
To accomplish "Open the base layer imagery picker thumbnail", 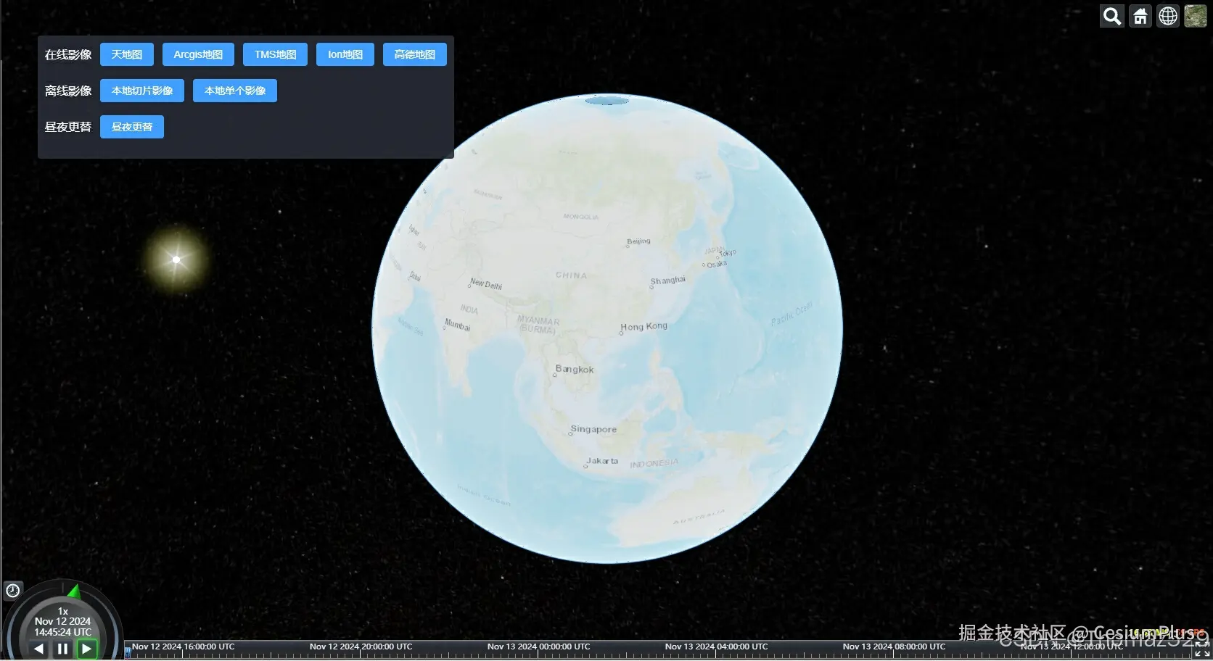I will 1196,16.
